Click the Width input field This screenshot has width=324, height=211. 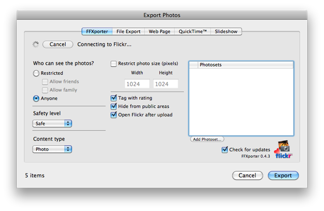(x=137, y=84)
